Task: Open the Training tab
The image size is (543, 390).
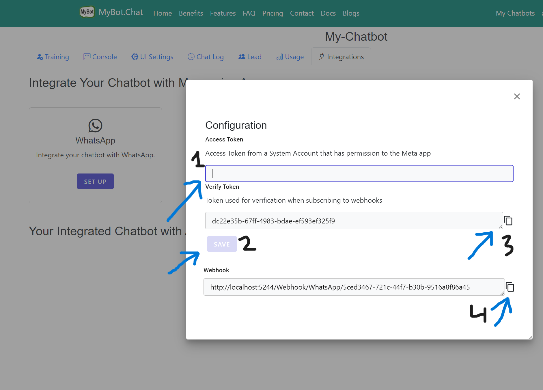Action: pyautogui.click(x=53, y=57)
